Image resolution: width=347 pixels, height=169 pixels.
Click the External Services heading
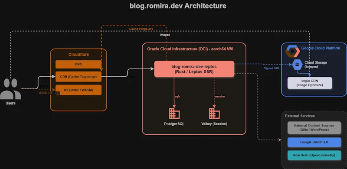tap(300, 116)
